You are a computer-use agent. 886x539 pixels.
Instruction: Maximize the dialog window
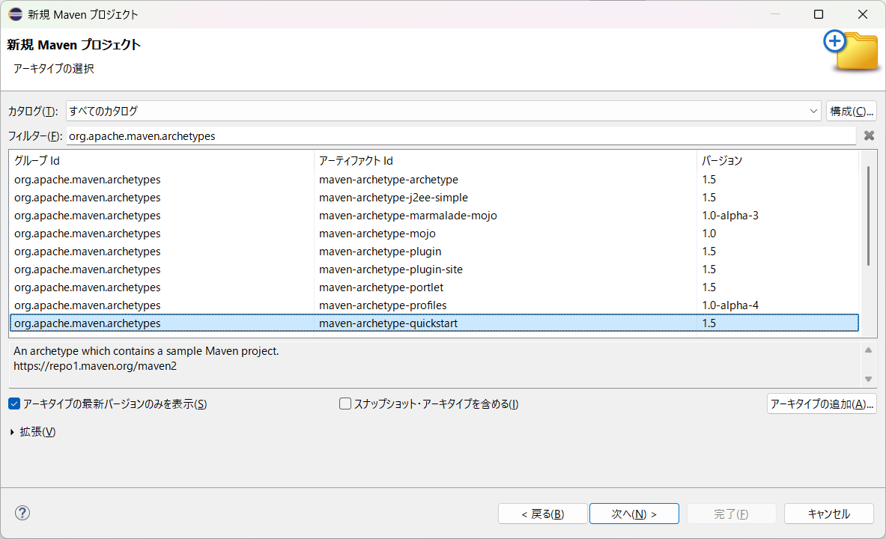[x=819, y=14]
